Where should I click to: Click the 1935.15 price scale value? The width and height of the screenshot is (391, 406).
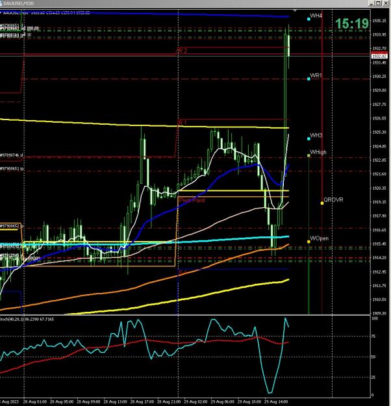click(379, 21)
